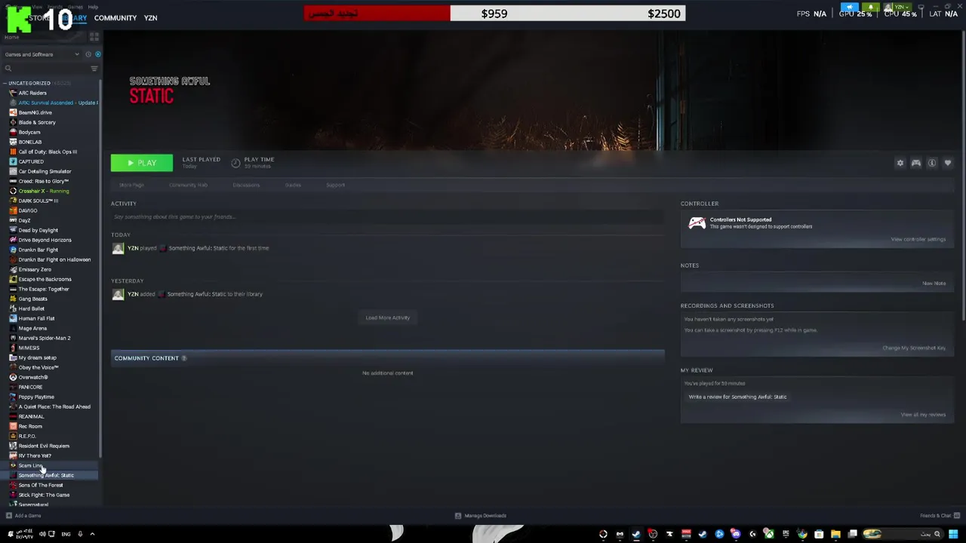
Task: Open Epic Games Launcher taskbar icon
Action: [x=786, y=534]
